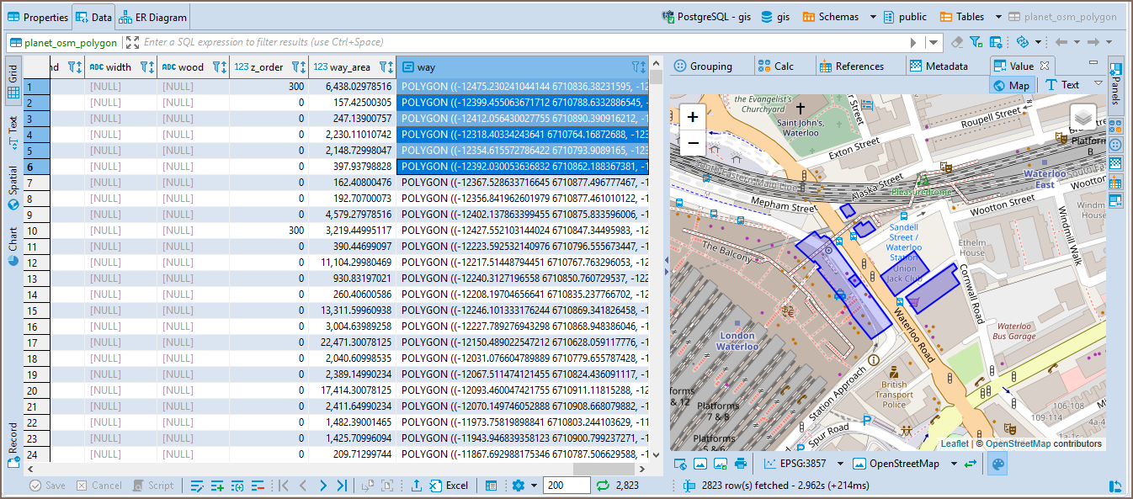Toggle Map view in value panel
Screen dimensions: 1133x499
tap(1011, 85)
